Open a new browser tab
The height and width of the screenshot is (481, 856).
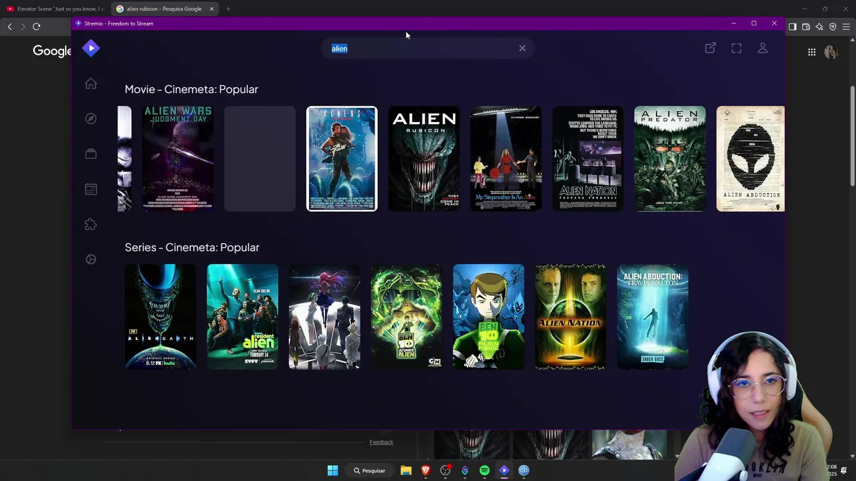tap(228, 9)
